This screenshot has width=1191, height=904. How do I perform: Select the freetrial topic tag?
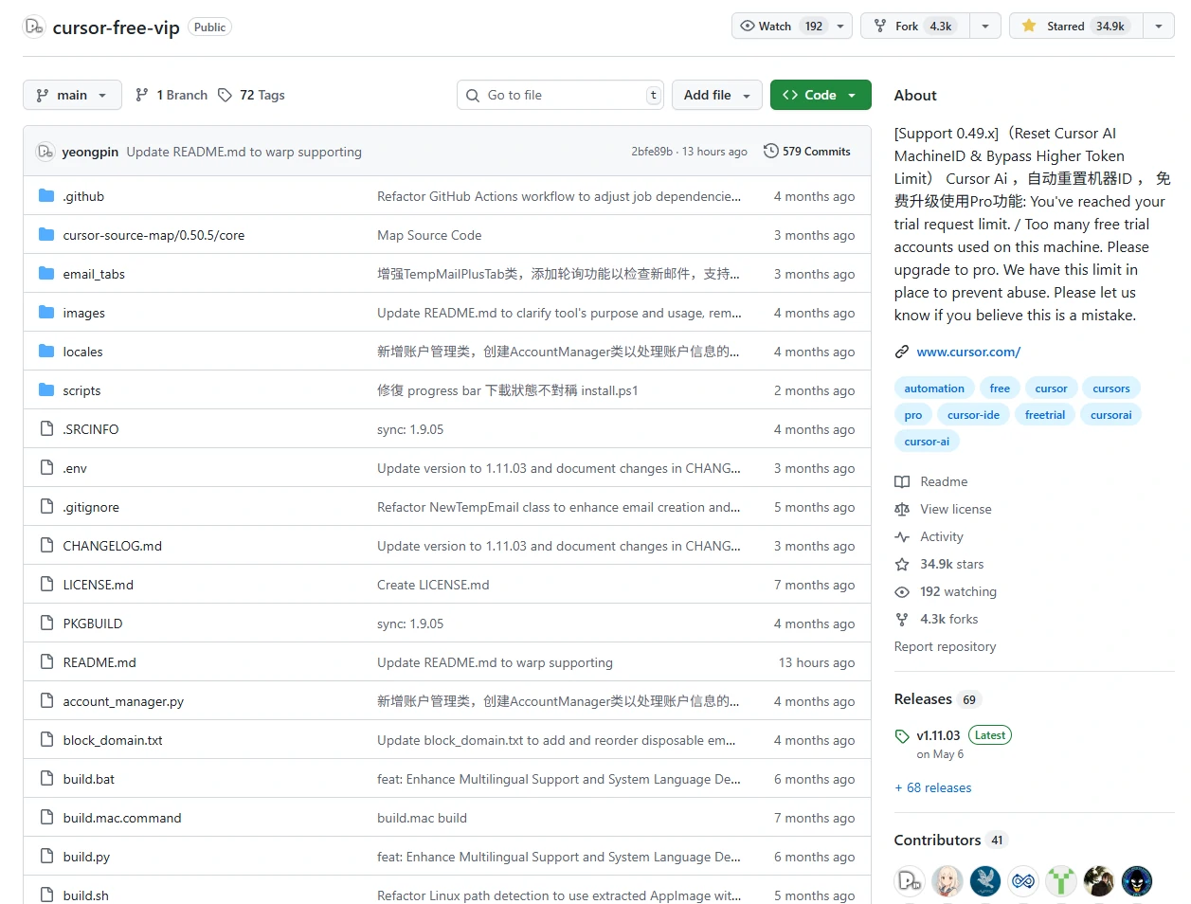[1045, 415]
